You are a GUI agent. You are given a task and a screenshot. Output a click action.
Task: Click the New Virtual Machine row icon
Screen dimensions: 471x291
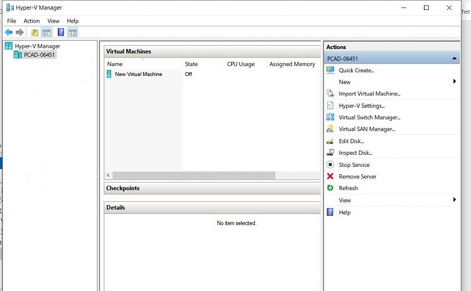pos(109,74)
